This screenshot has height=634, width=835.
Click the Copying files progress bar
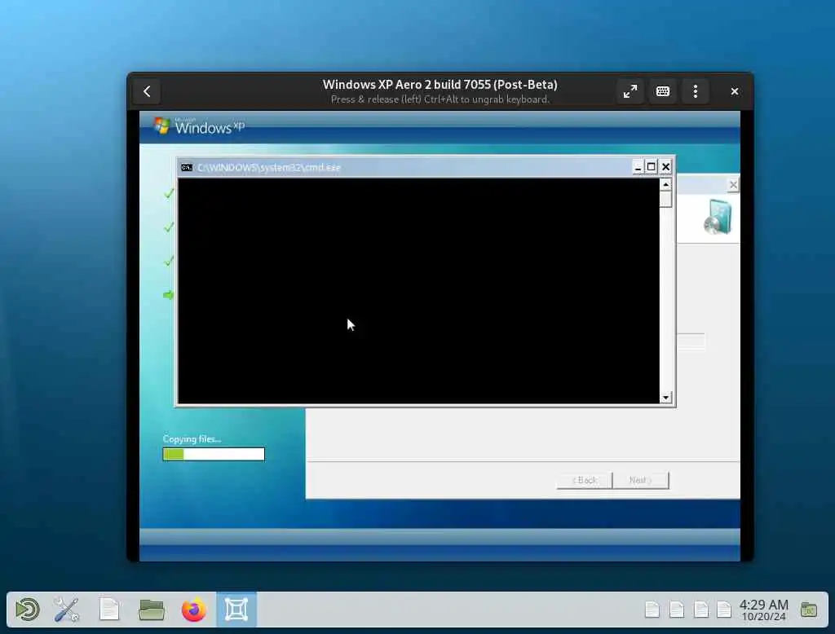(x=214, y=454)
